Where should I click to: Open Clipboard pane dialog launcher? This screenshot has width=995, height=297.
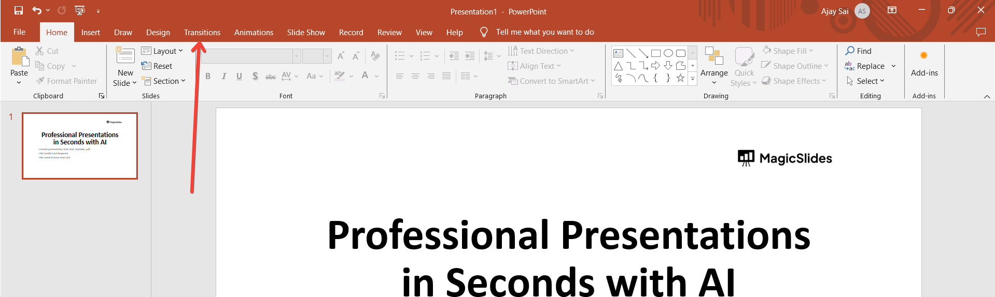(x=102, y=96)
